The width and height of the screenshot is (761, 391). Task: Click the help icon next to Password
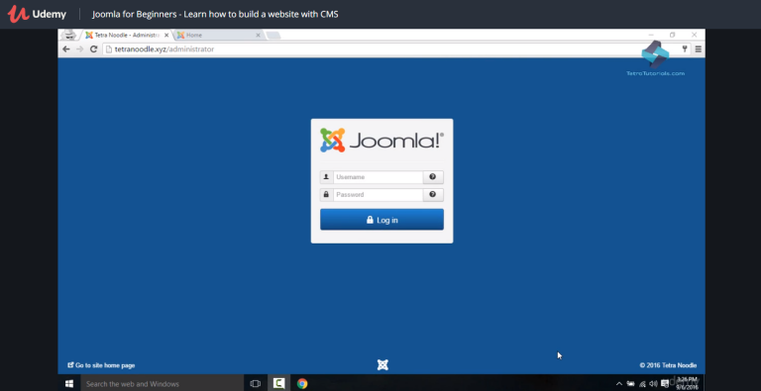[x=433, y=195]
